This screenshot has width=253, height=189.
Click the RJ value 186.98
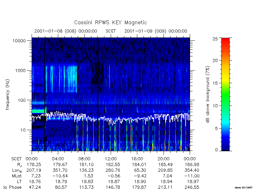point(192,164)
